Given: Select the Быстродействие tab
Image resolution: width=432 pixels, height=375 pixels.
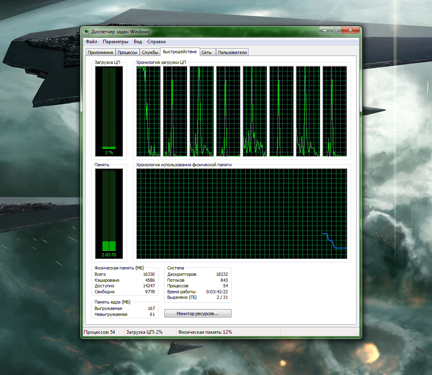Looking at the screenshot, I should pyautogui.click(x=179, y=52).
